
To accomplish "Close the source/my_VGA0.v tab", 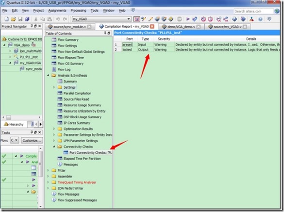I will (245, 27).
